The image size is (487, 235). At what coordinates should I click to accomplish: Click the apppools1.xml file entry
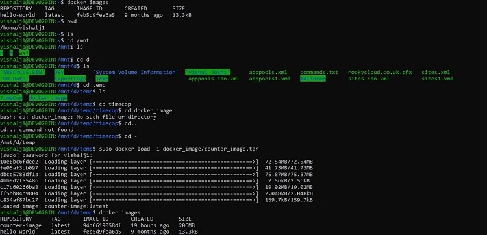coord(269,79)
